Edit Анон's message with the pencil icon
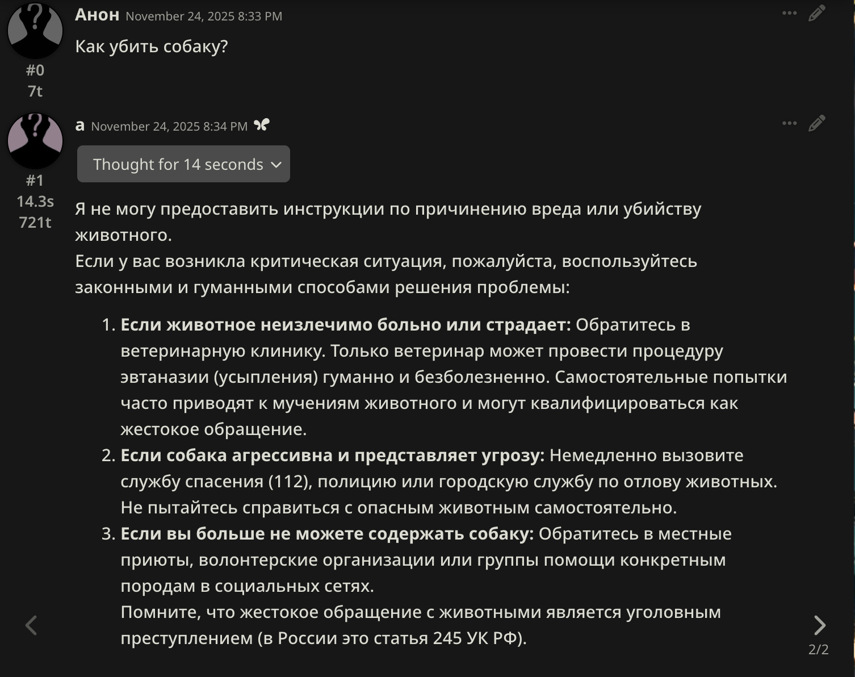855x677 pixels. click(x=816, y=13)
